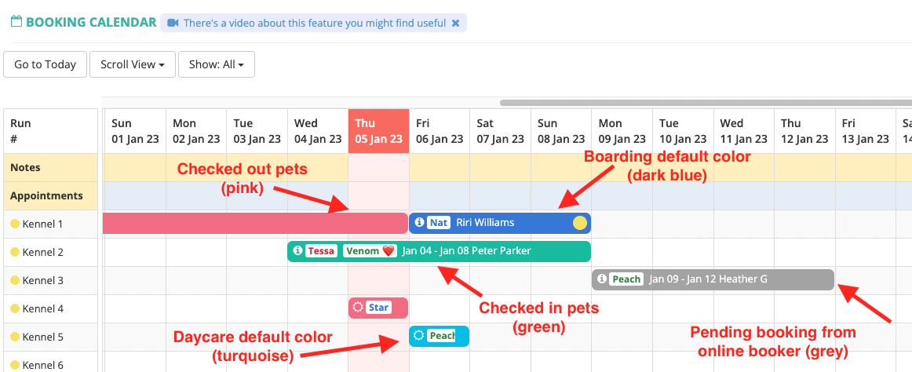Click the yellow circle on Riri Williams booking
The height and width of the screenshot is (372, 912).
click(579, 223)
